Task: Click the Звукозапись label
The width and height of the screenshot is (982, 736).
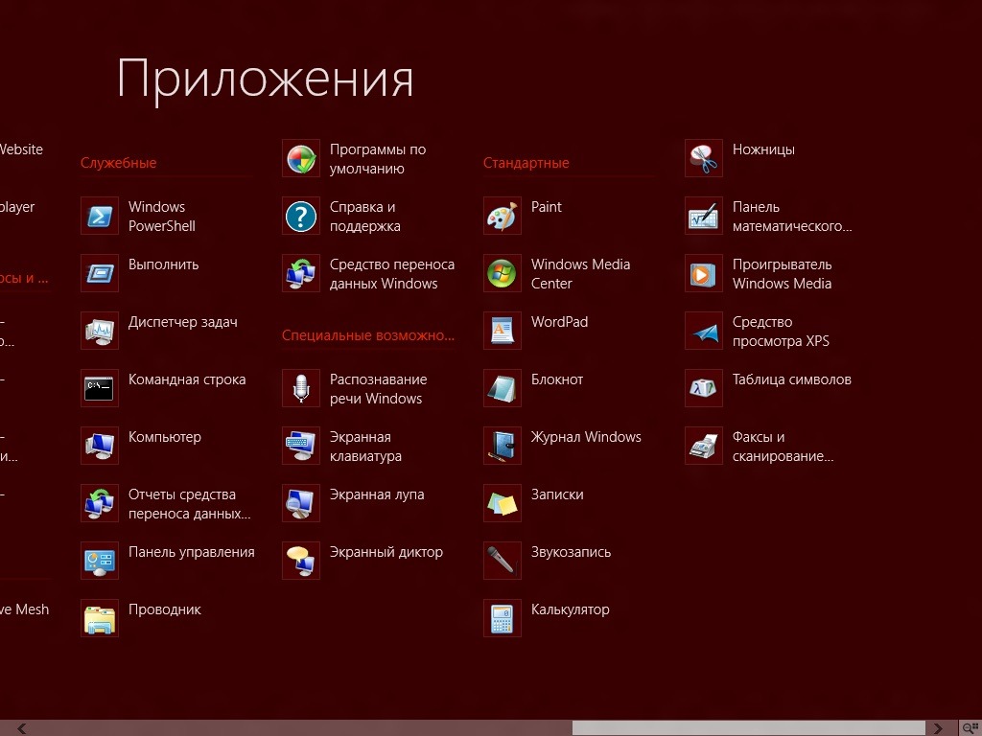Action: point(571,553)
